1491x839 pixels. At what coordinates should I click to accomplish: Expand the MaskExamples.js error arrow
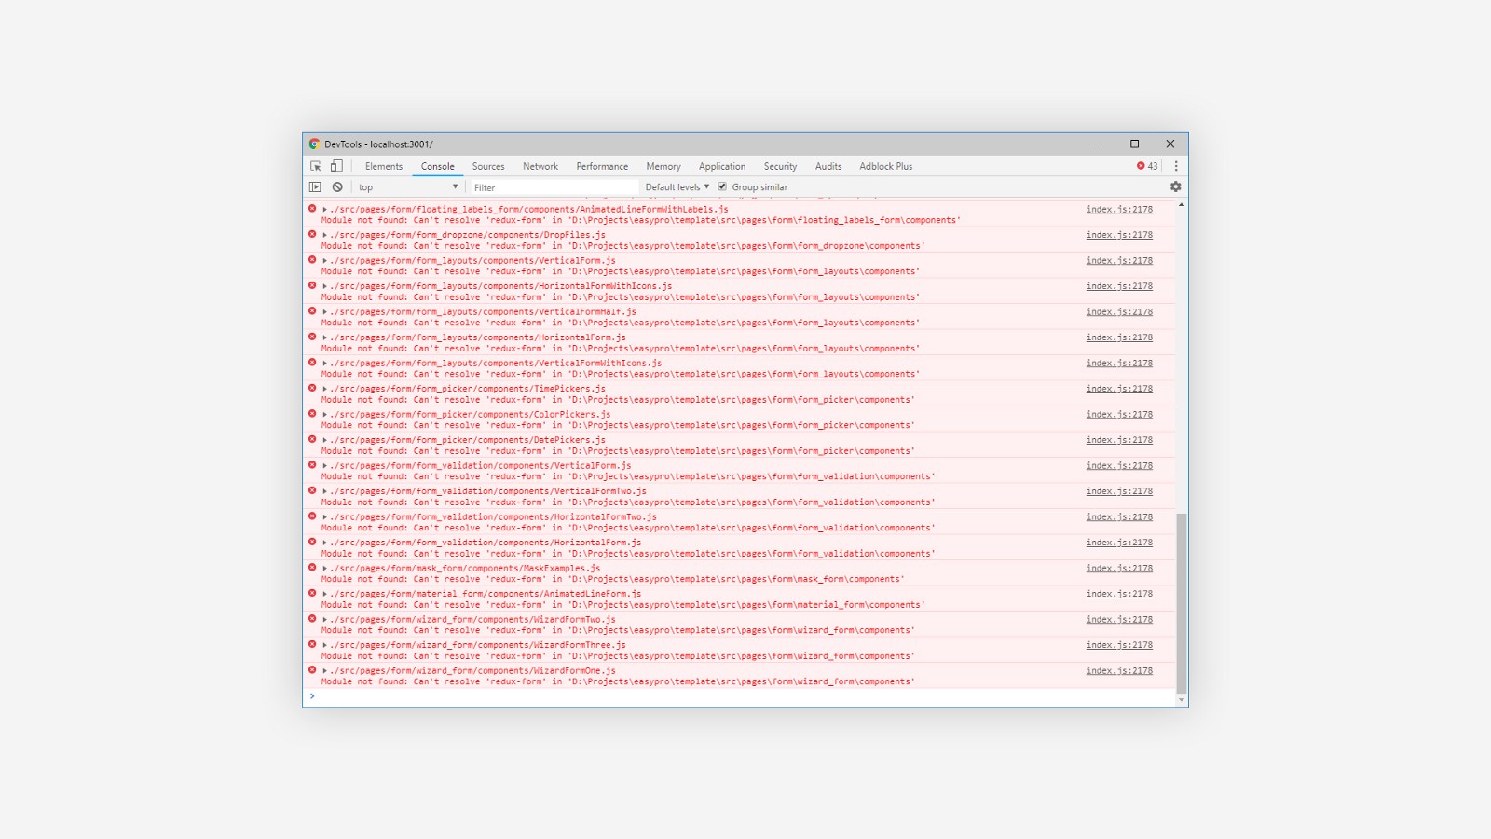(x=324, y=569)
